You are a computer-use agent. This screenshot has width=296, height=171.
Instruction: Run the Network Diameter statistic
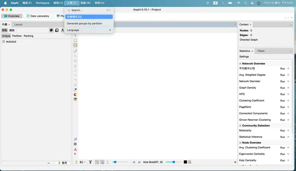tap(282, 81)
